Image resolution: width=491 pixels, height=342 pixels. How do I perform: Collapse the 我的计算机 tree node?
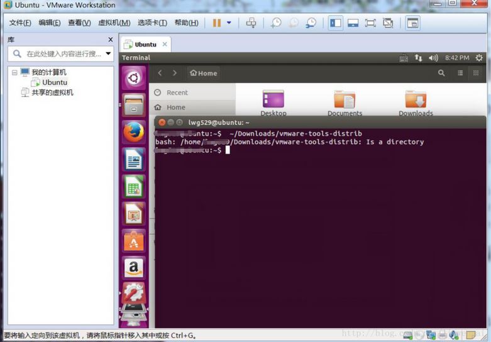(x=15, y=72)
